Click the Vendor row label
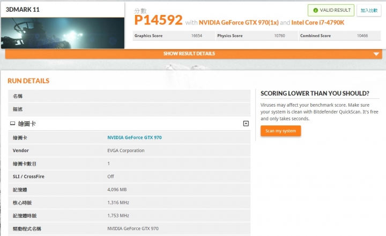The width and height of the screenshot is (386, 236). tap(21, 151)
